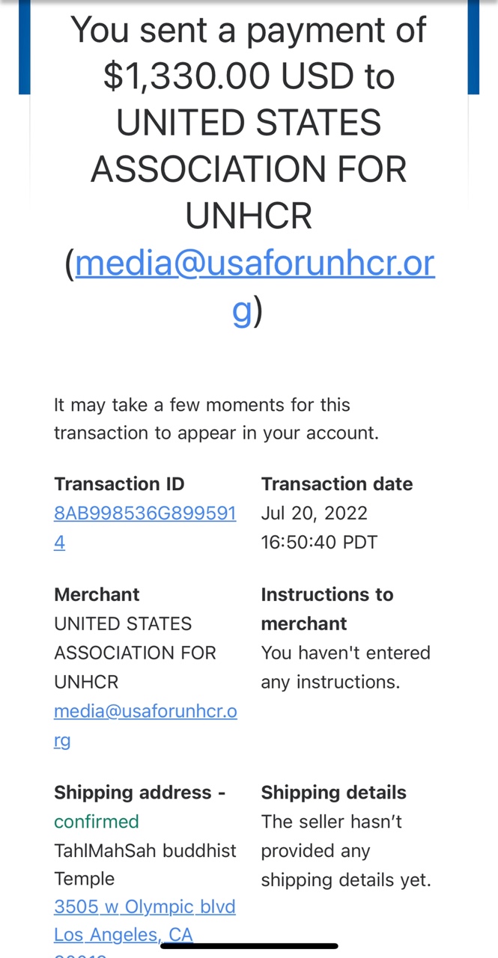498x958 pixels.
Task: Tap the bold Merchant heading
Action: (97, 594)
